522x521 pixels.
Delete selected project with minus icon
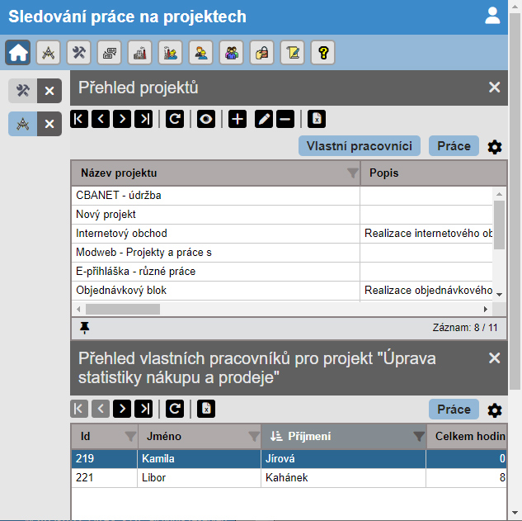pyautogui.click(x=285, y=119)
